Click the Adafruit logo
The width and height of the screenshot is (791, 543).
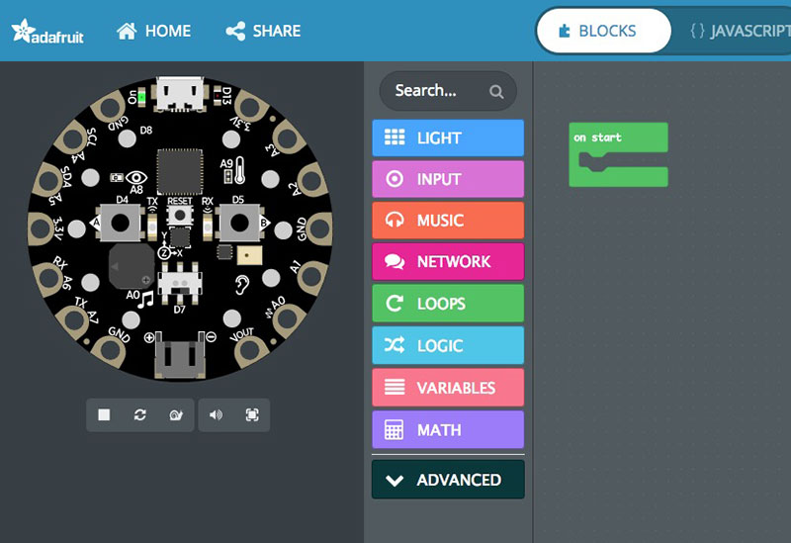coord(47,32)
